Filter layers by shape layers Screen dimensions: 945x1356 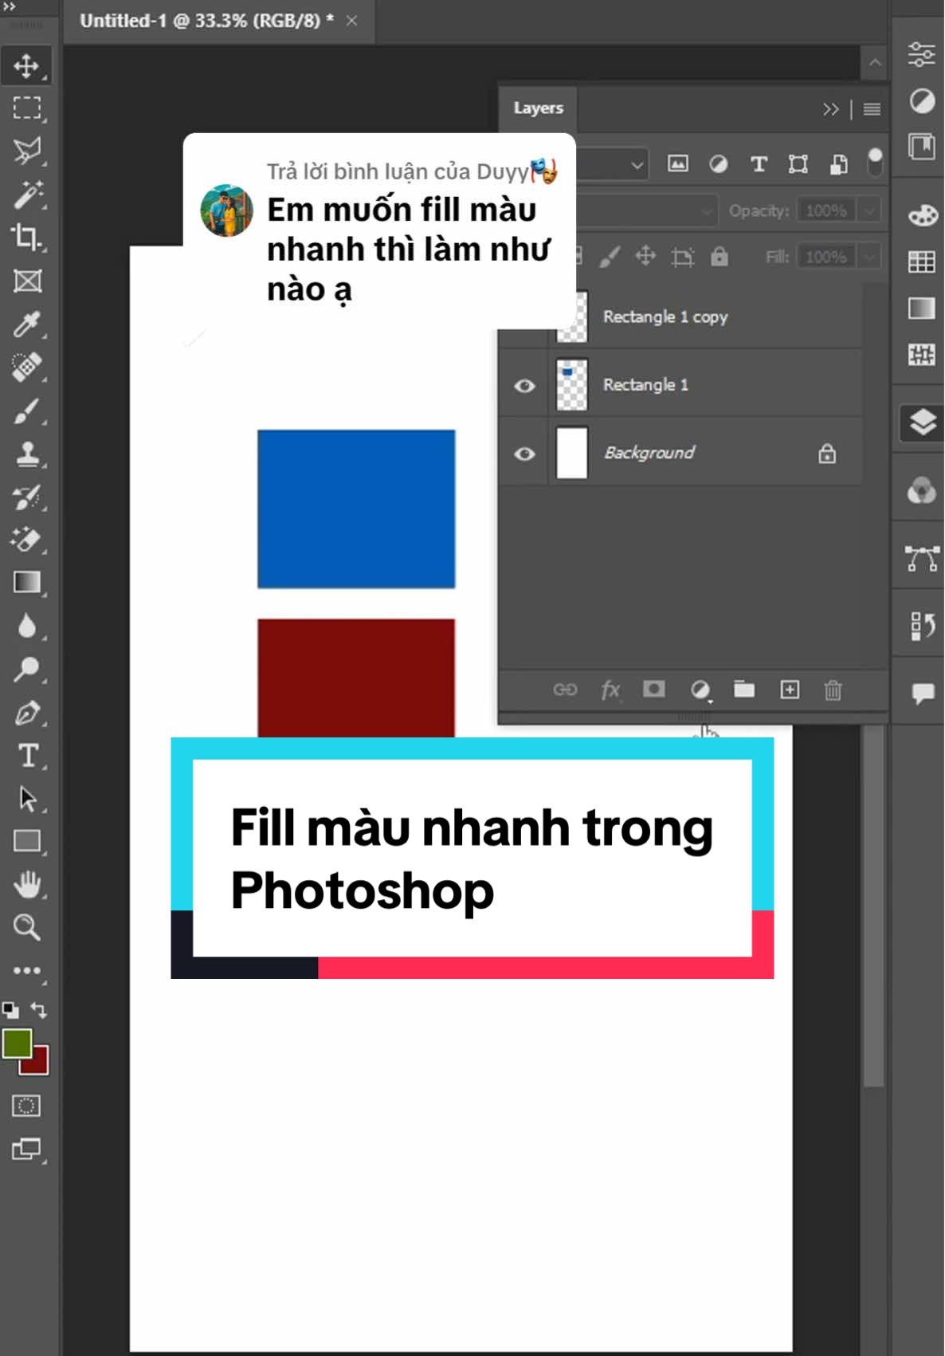tap(798, 164)
